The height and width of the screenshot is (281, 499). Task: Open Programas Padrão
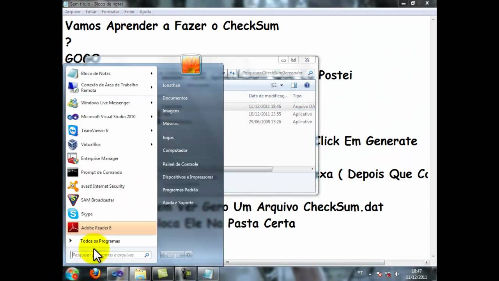180,190
